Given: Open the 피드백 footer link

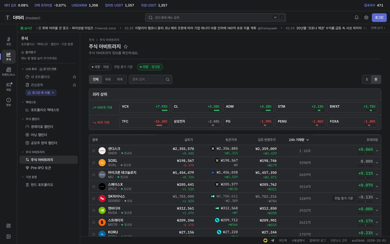Looking at the screenshot, I should [x=283, y=240].
